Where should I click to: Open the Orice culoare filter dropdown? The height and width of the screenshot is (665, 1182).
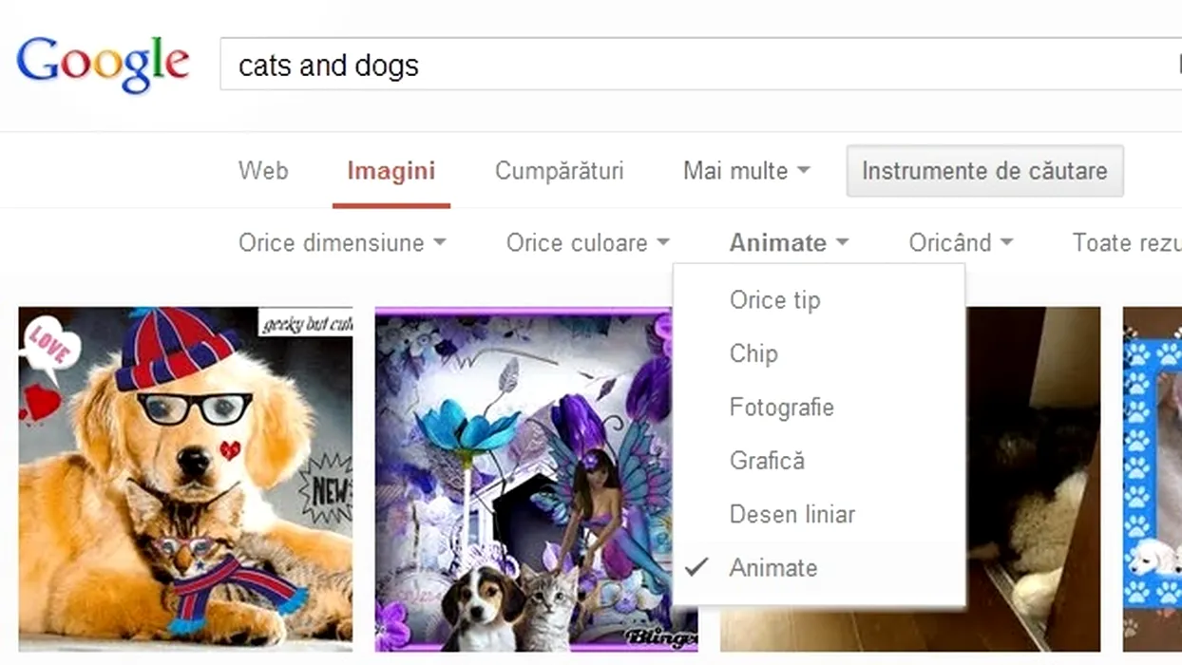[587, 243]
